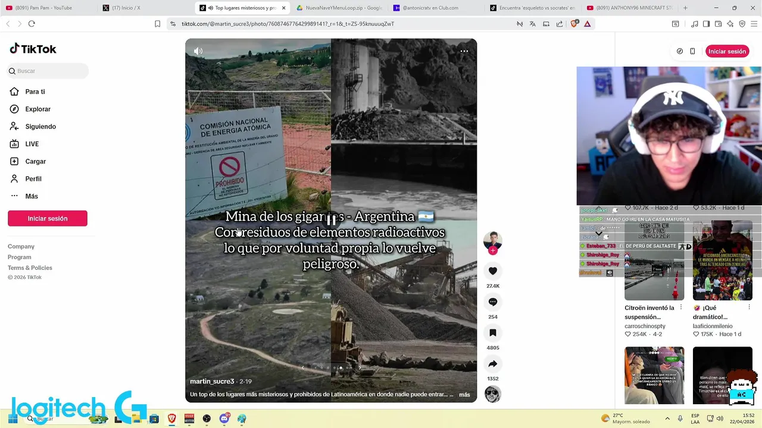
Task: Open the Citroën inventó la suspensión video
Action: 654,260
